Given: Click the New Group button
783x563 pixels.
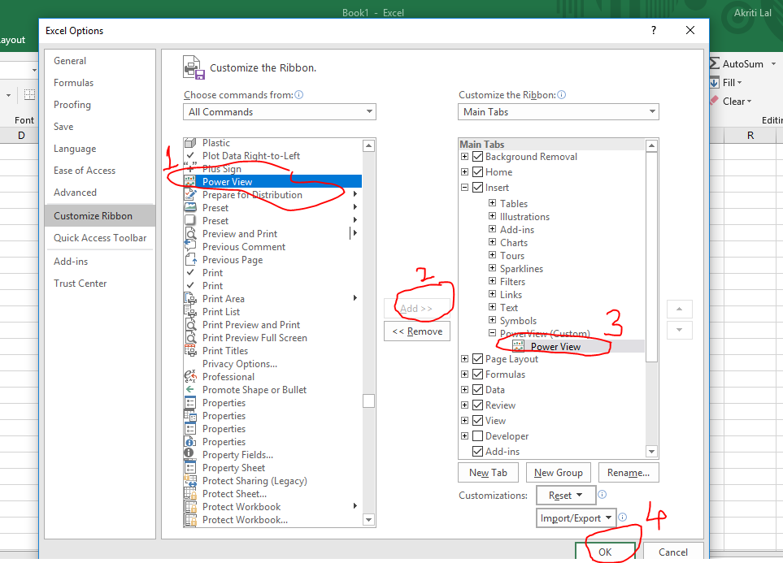Looking at the screenshot, I should tap(559, 473).
